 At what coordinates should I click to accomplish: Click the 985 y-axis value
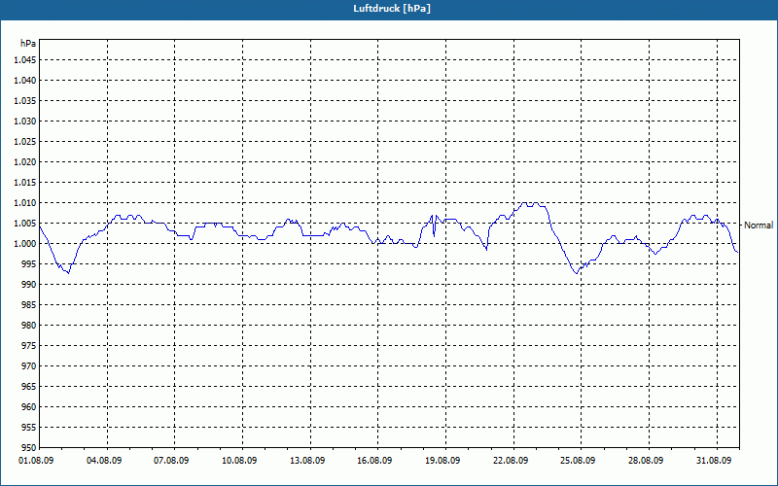click(29, 305)
